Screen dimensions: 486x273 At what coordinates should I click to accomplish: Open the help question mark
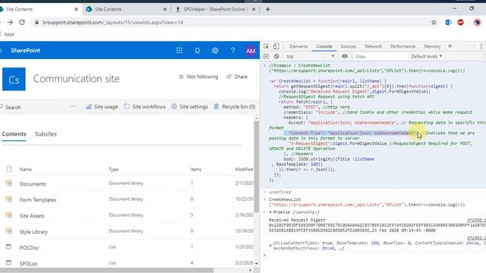tap(232, 51)
